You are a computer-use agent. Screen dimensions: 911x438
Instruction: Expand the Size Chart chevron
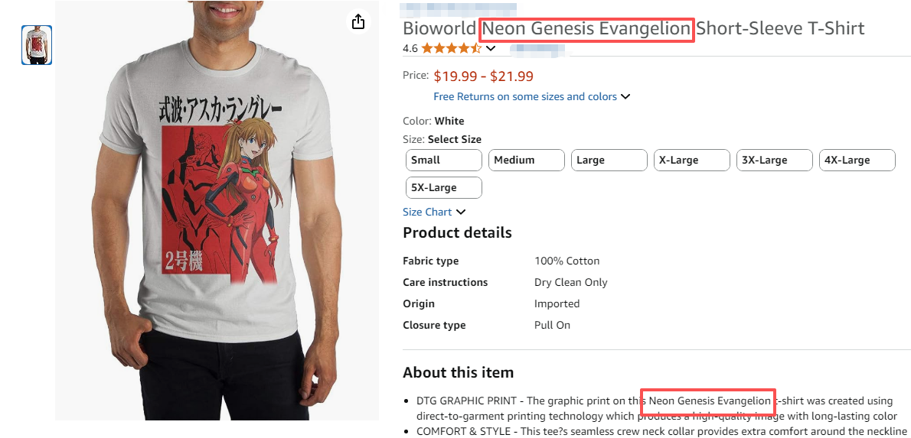click(x=461, y=212)
